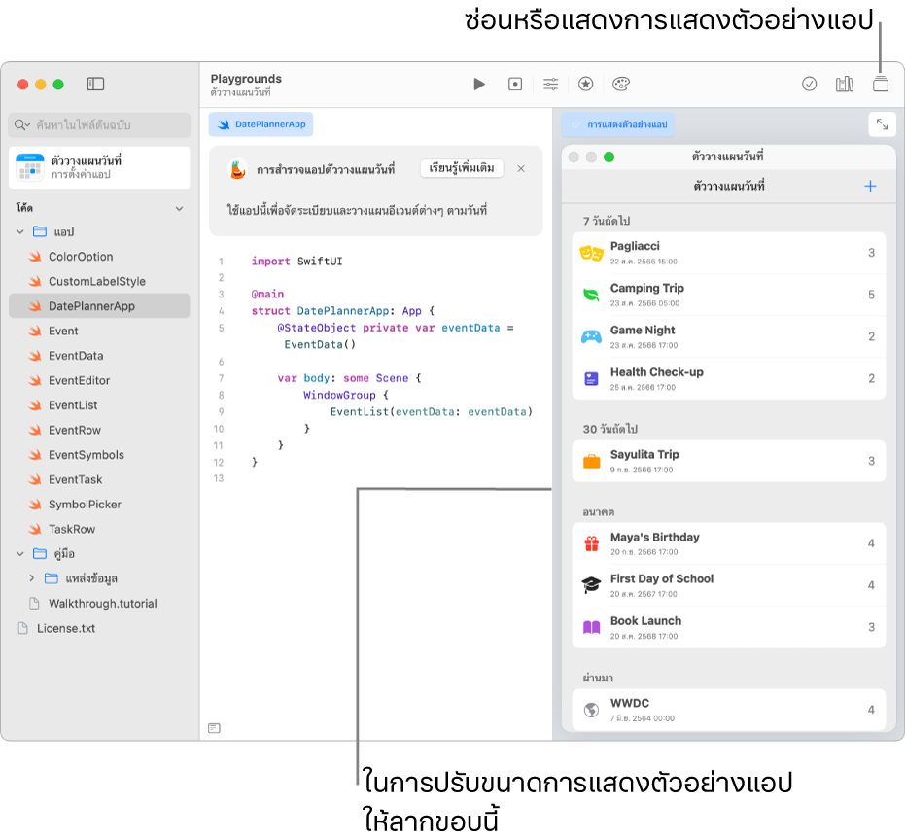This screenshot has height=838, width=905.
Task: Open EventTask Swift file
Action: click(99, 480)
